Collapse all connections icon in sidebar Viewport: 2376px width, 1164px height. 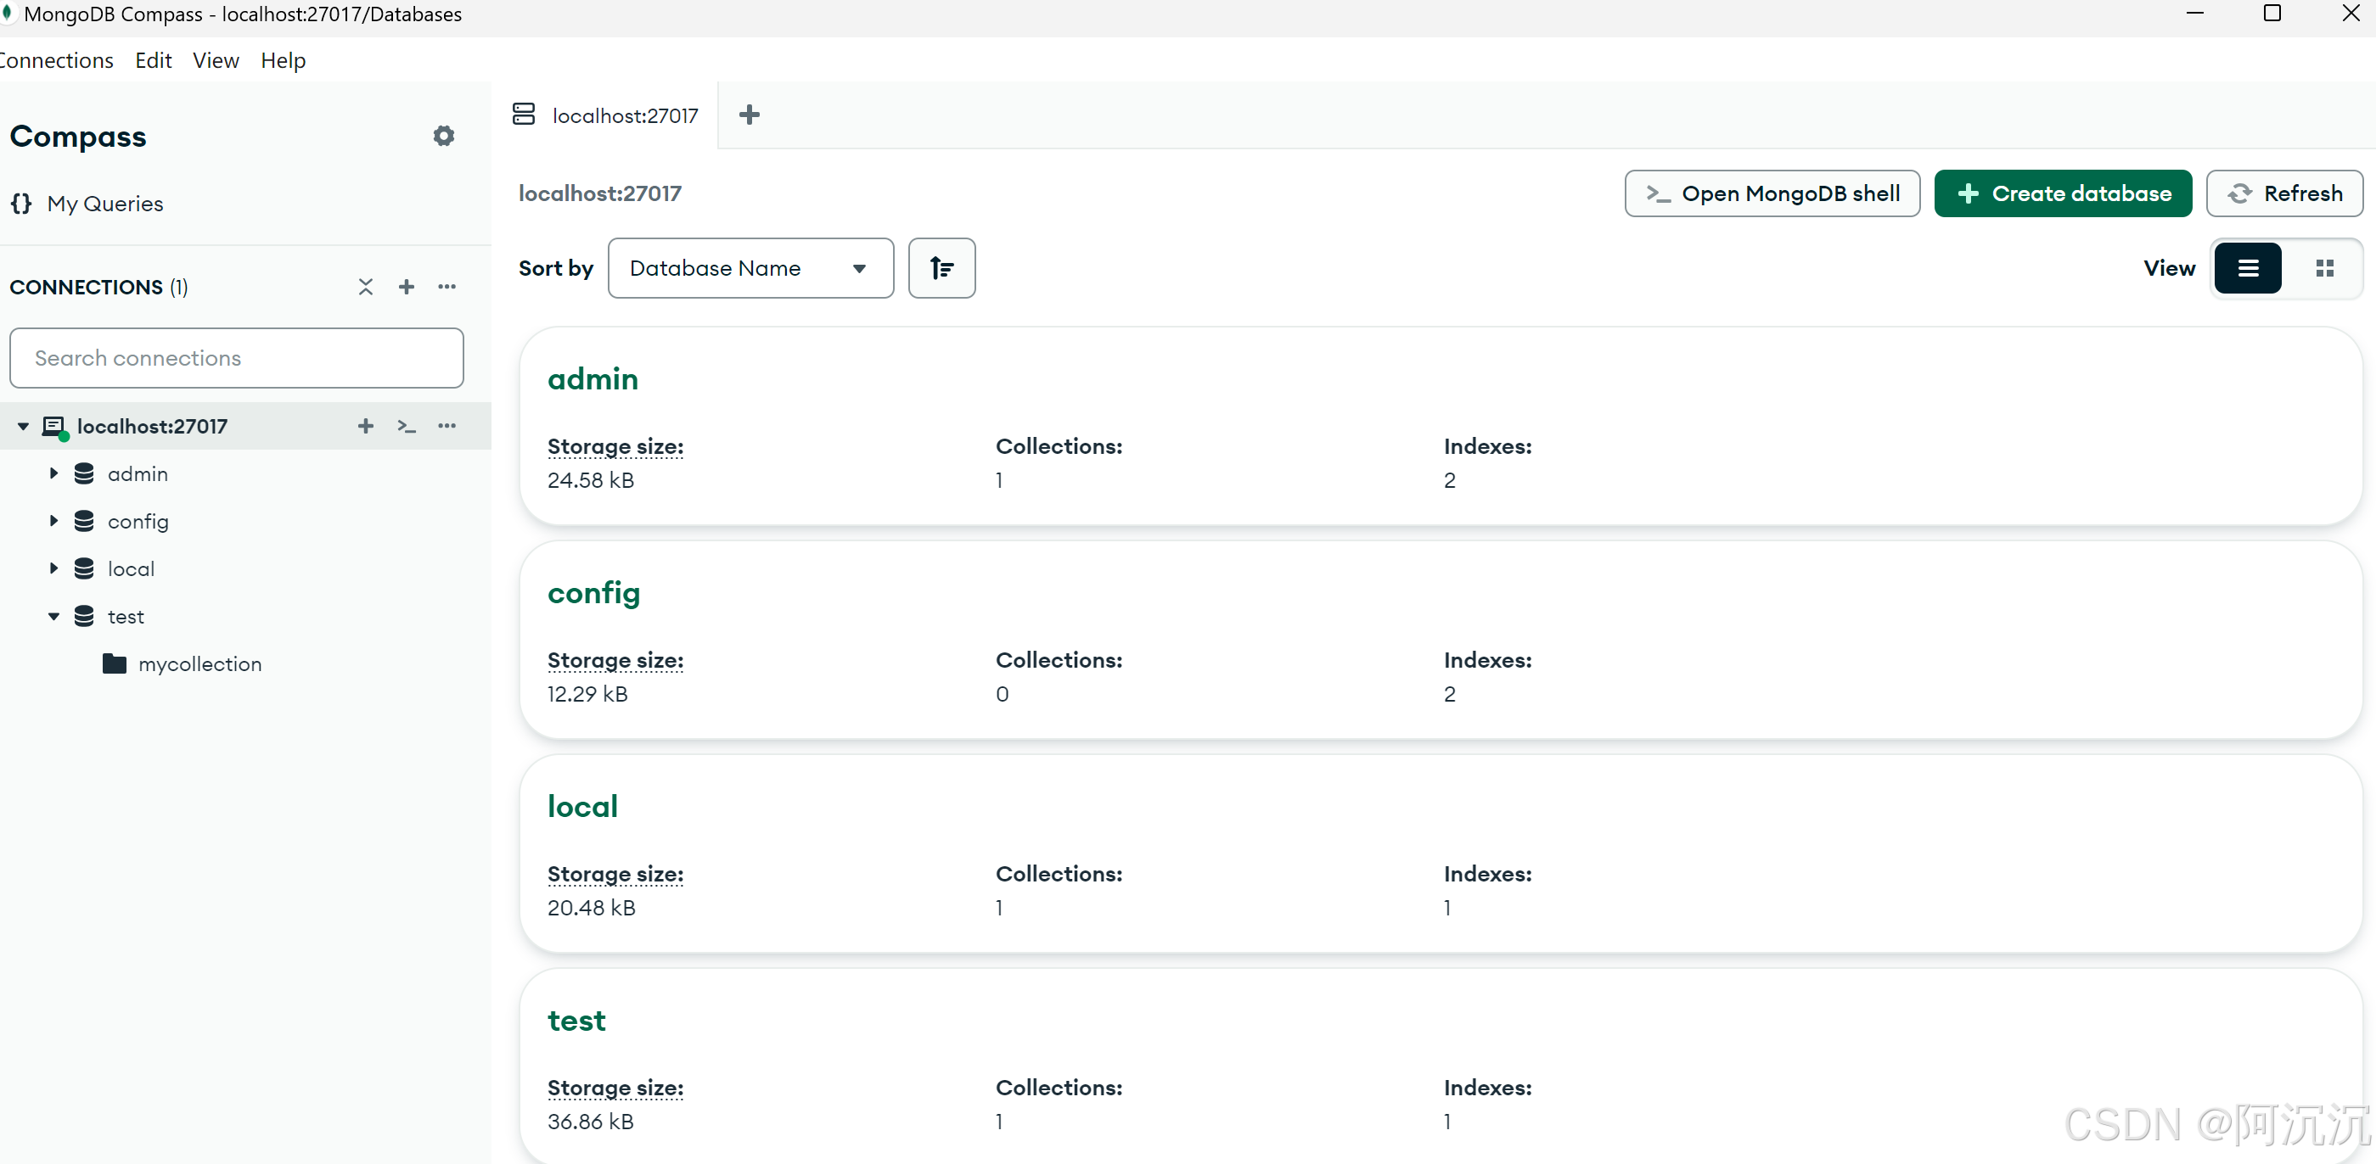366,287
